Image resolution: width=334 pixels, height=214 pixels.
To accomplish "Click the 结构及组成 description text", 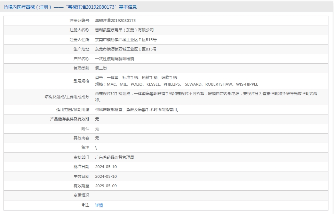I will [206, 96].
